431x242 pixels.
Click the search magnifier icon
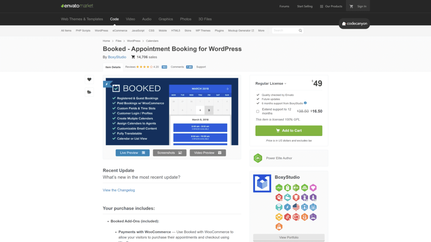pyautogui.click(x=300, y=30)
